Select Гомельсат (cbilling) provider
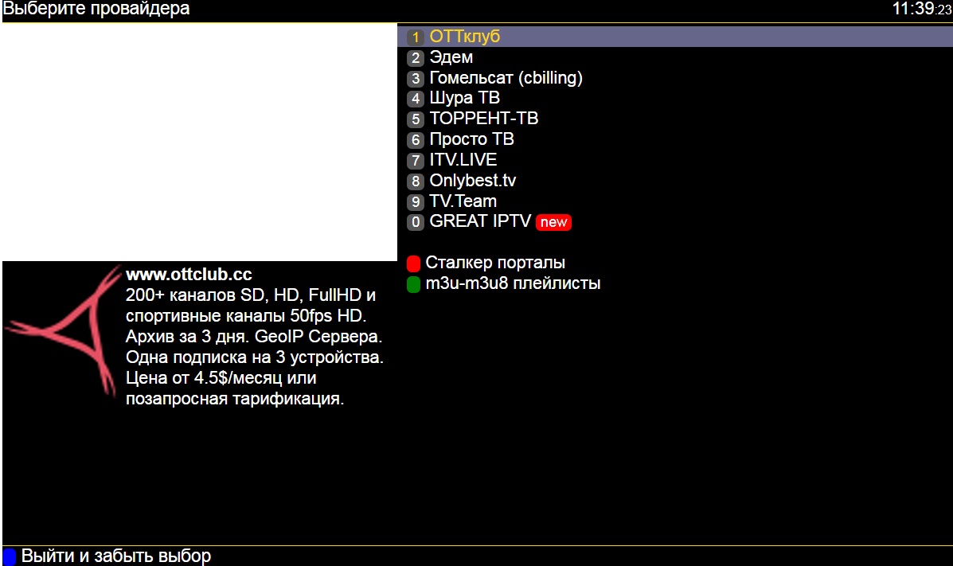 click(x=506, y=78)
